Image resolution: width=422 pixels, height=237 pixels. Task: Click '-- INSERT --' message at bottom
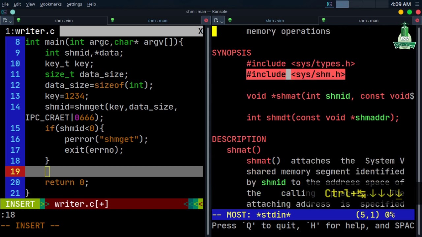30,226
